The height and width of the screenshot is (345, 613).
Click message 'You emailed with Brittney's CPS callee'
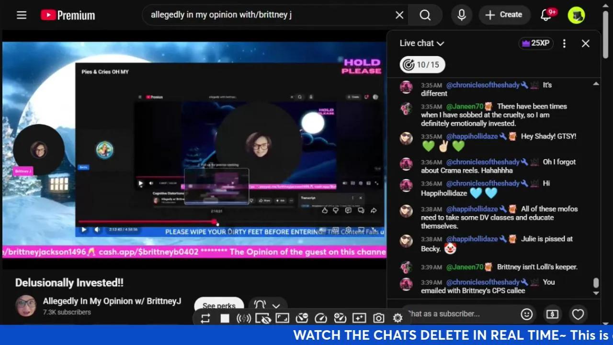click(x=488, y=286)
